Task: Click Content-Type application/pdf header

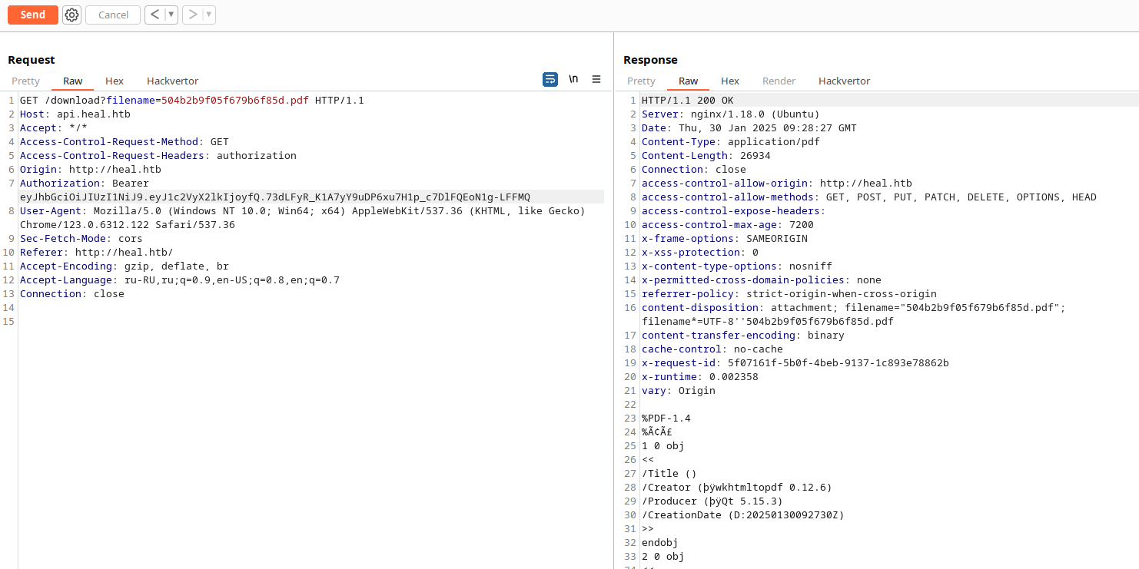Action: coord(731,141)
